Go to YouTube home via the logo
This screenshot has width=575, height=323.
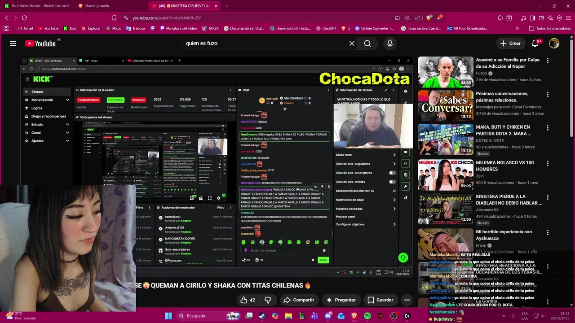pyautogui.click(x=40, y=44)
